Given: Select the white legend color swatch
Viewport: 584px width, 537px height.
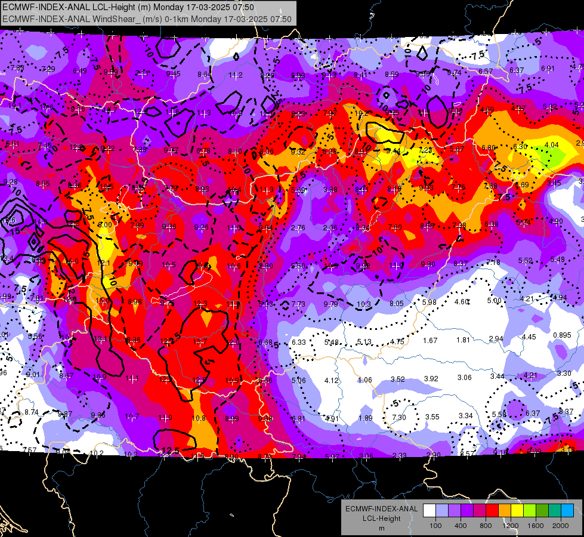Looking at the screenshot, I should tap(429, 510).
